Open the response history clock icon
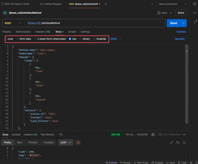The image size is (198, 164). 61,135
